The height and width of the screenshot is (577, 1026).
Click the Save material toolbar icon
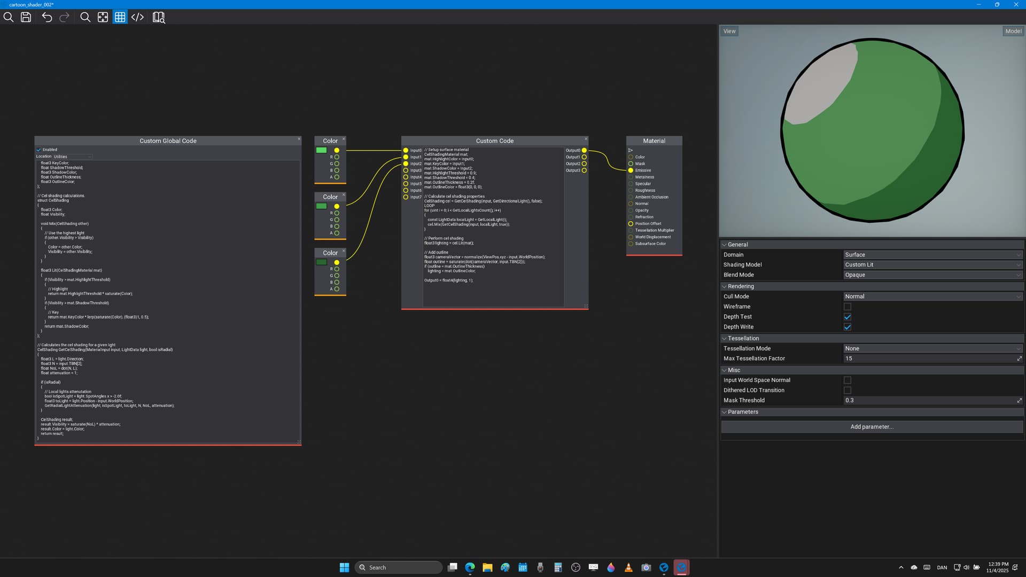tap(26, 17)
